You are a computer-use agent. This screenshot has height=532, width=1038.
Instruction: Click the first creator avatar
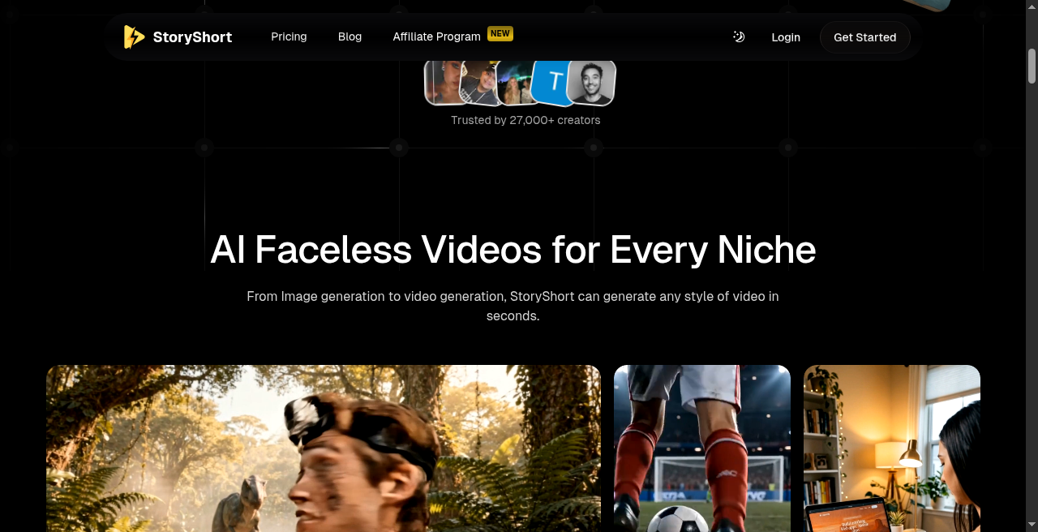pyautogui.click(x=443, y=82)
